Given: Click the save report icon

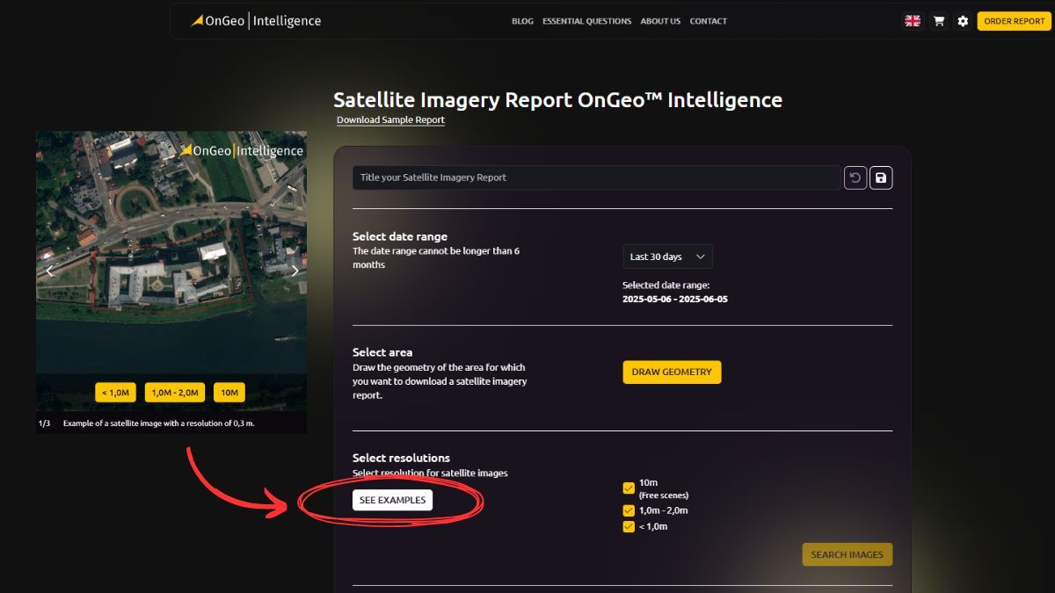Looking at the screenshot, I should (881, 177).
